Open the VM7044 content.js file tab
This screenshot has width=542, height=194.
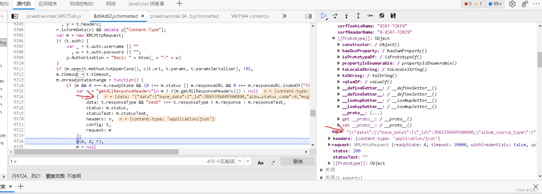point(250,16)
